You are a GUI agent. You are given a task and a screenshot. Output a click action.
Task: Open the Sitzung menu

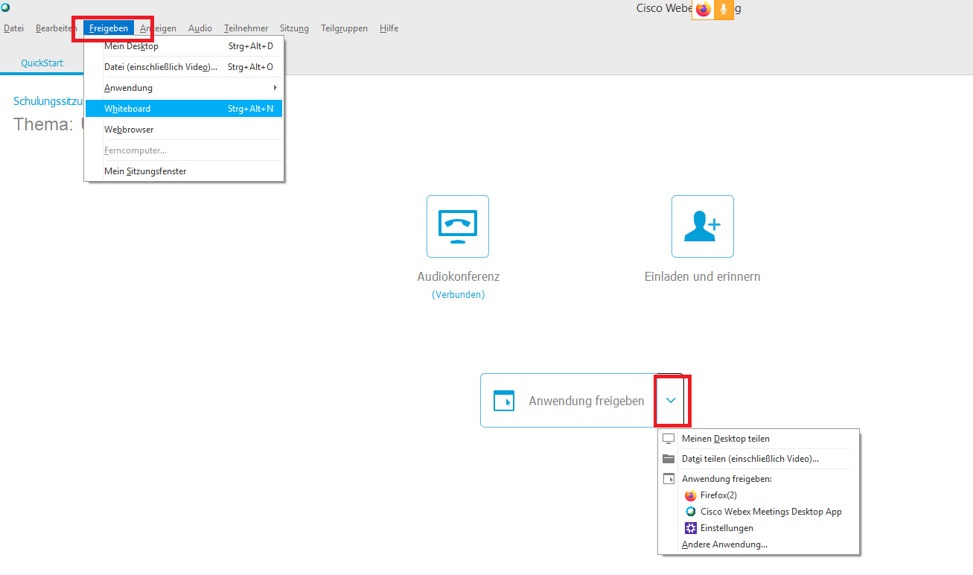294,28
